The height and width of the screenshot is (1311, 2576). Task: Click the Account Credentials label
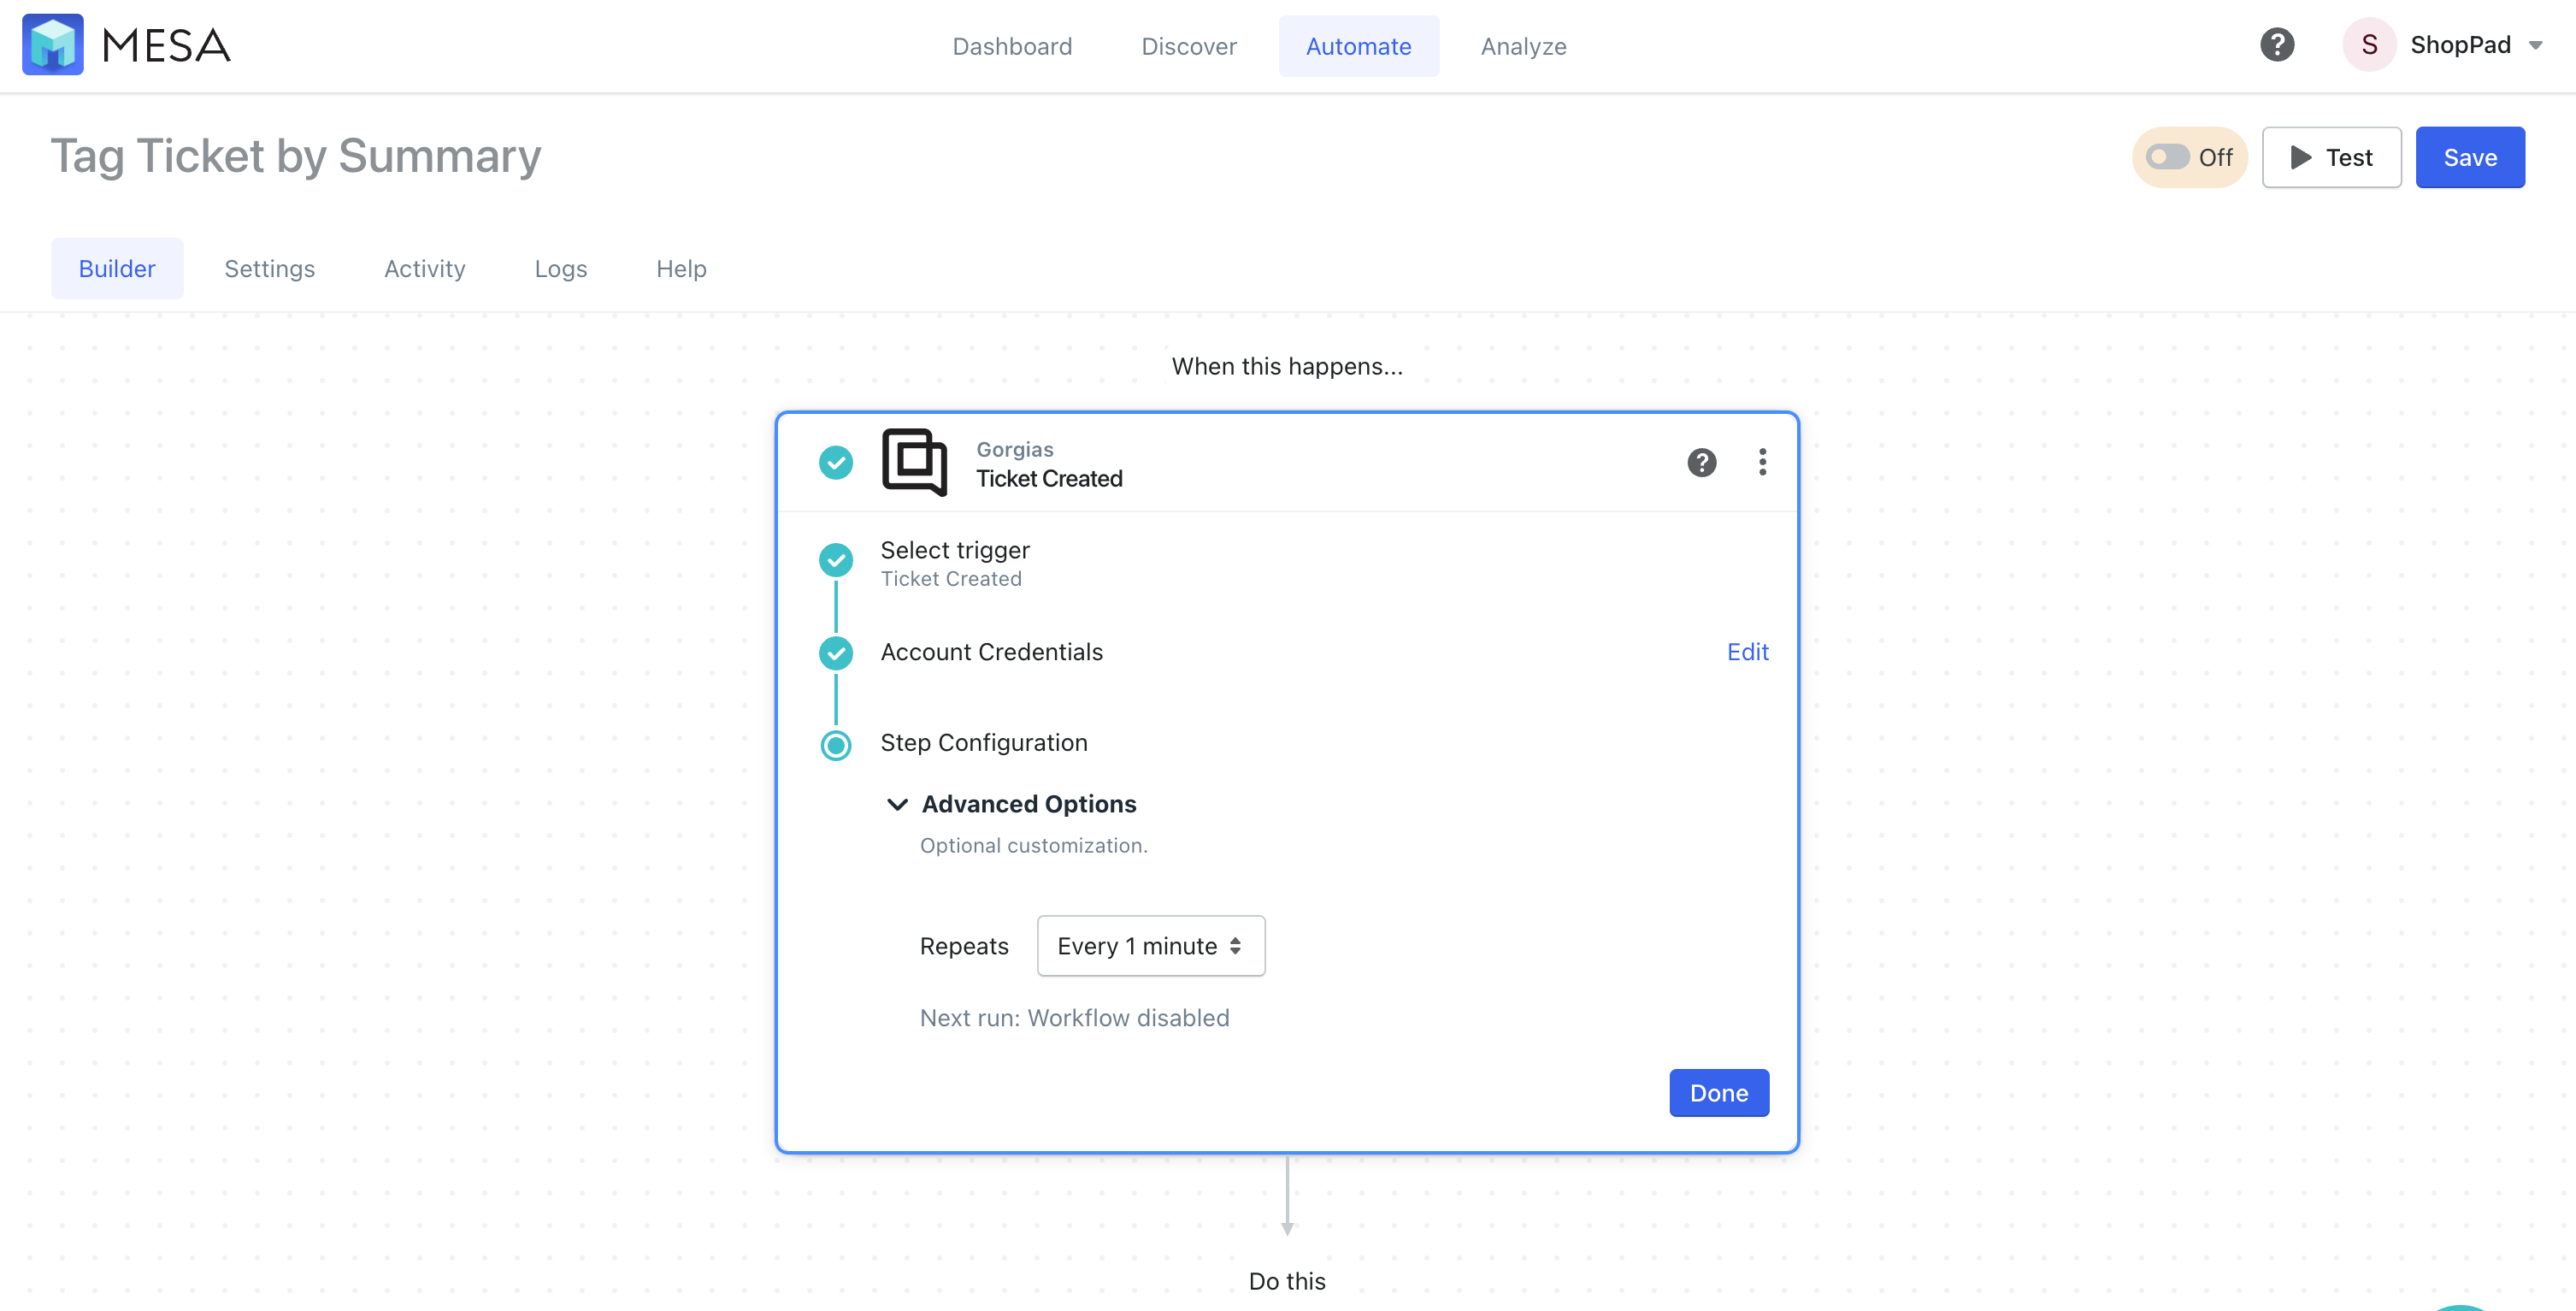pos(991,652)
